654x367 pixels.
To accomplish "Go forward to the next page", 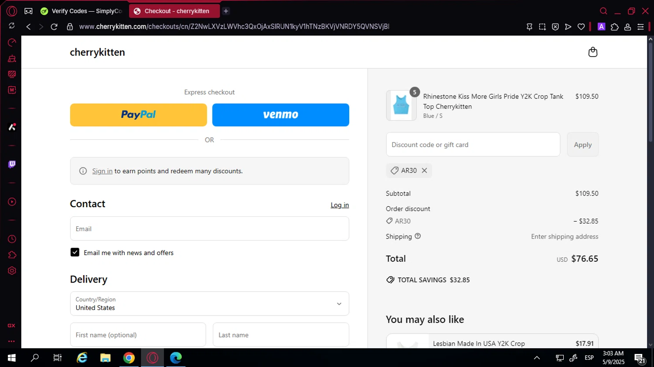I will point(41,27).
